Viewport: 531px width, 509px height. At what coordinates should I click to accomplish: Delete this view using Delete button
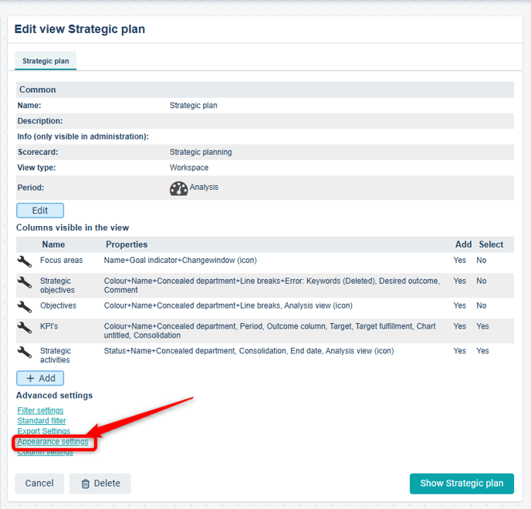coord(100,484)
